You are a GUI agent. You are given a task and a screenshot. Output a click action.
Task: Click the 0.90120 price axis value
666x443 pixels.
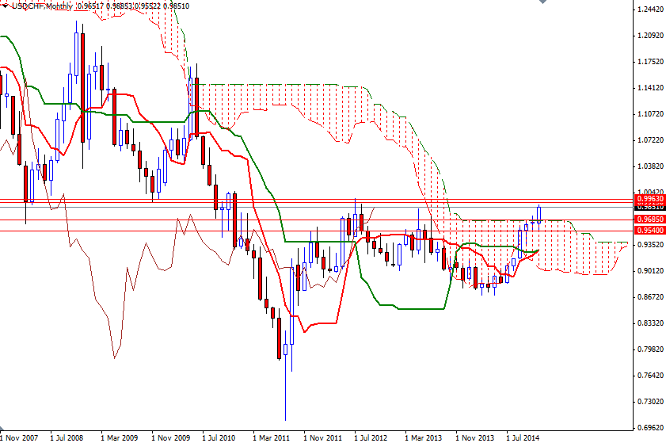pyautogui.click(x=651, y=271)
